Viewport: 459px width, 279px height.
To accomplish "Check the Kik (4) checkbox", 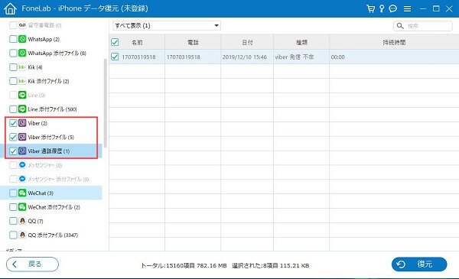I will tap(13, 67).
